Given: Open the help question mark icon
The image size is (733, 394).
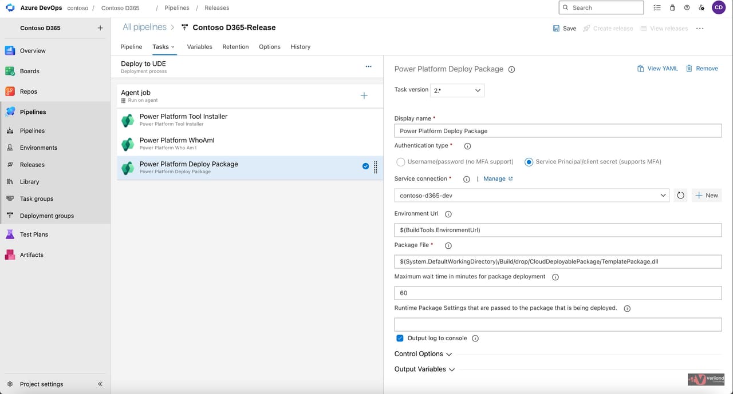Looking at the screenshot, I should pyautogui.click(x=687, y=7).
